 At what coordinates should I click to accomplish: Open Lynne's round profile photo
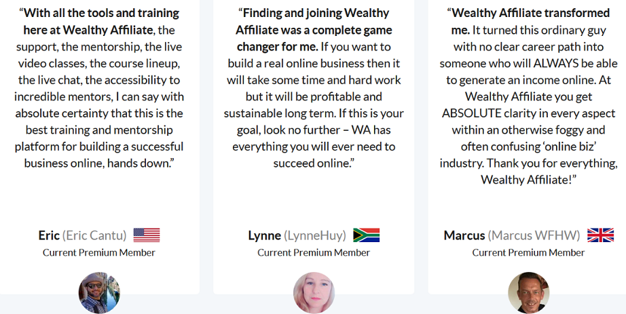click(314, 293)
